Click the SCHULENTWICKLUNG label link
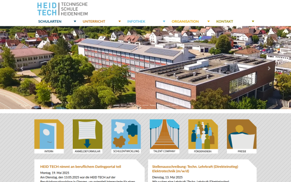The image size is (291, 182). 126,151
